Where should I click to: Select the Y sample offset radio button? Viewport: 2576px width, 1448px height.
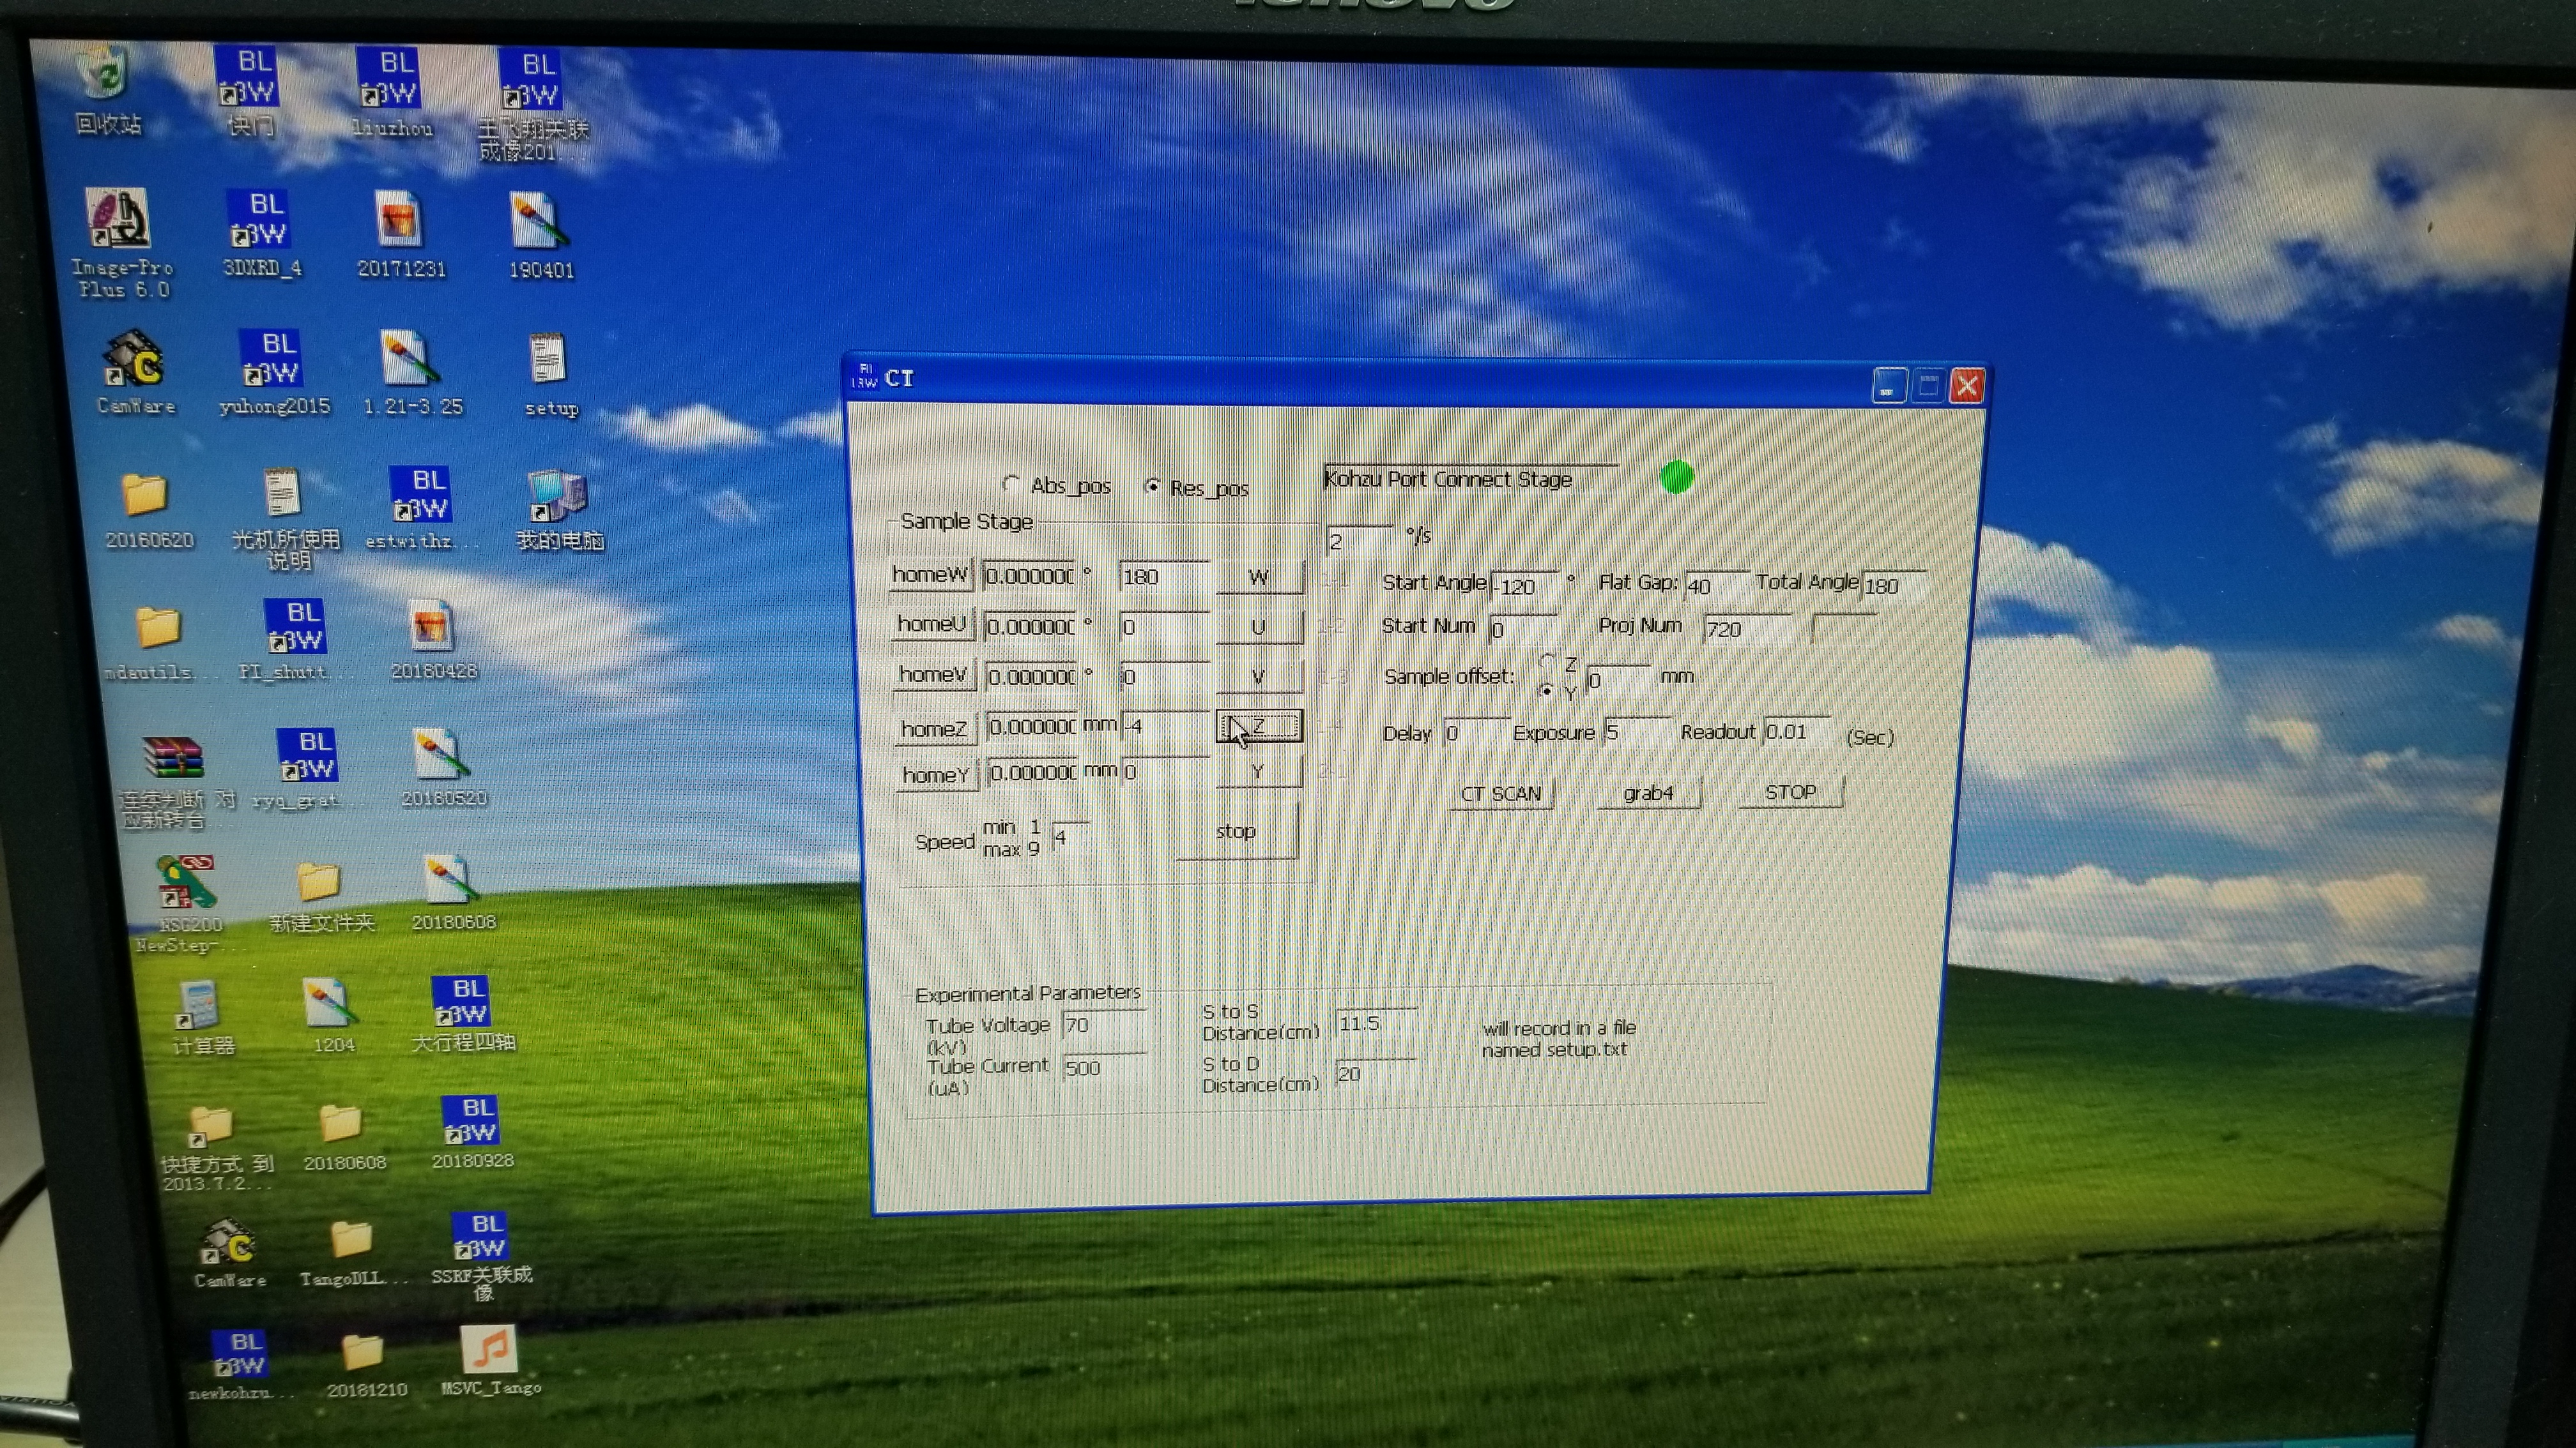click(x=1547, y=690)
